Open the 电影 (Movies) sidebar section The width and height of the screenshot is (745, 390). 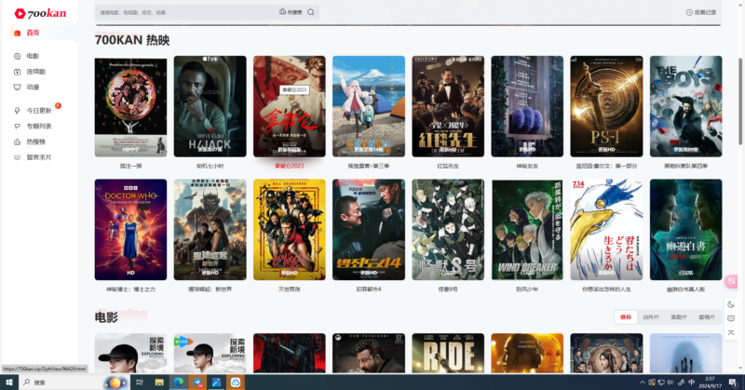(32, 57)
